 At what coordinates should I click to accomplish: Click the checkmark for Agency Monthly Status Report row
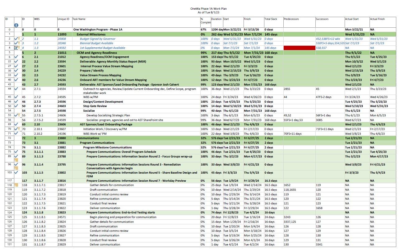click(16, 62)
